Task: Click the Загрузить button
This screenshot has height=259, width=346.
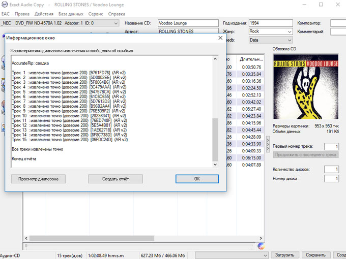Action: [x=284, y=255]
